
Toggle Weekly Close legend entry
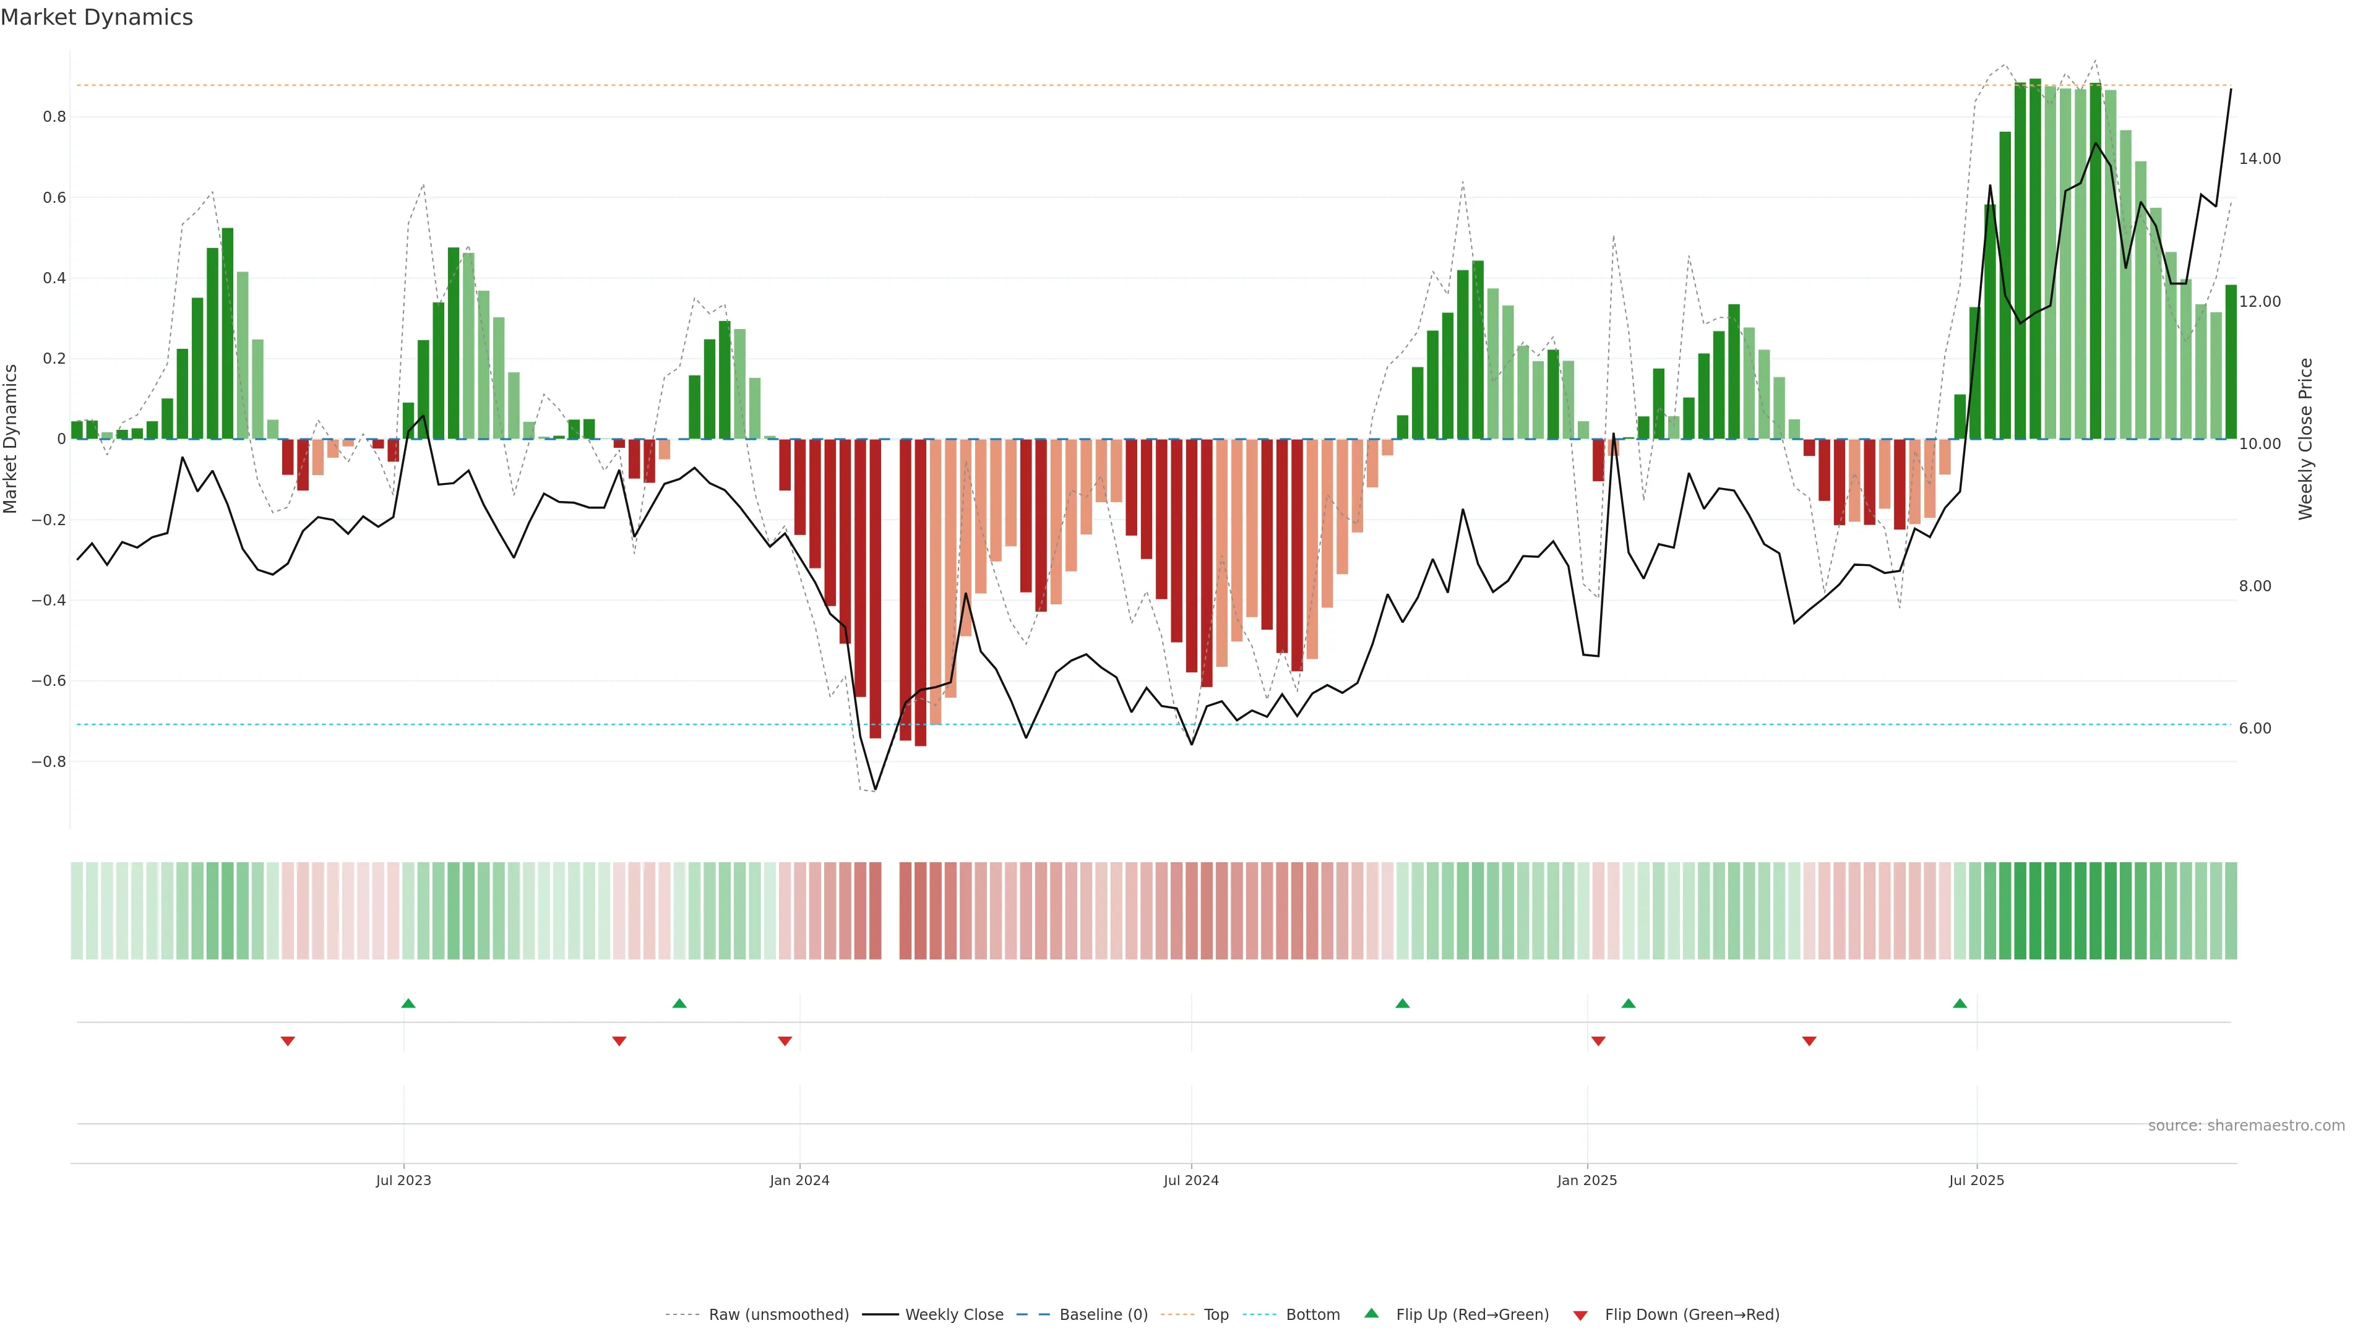[953, 1315]
